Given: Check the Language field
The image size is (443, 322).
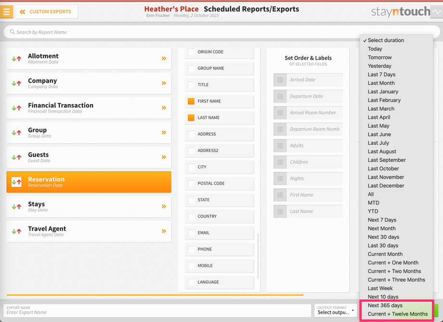Looking at the screenshot, I should (191, 282).
